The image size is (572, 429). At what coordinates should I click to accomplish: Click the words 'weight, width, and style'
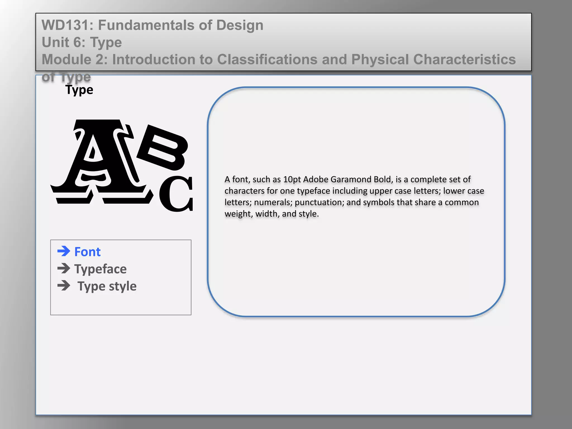[x=271, y=214]
